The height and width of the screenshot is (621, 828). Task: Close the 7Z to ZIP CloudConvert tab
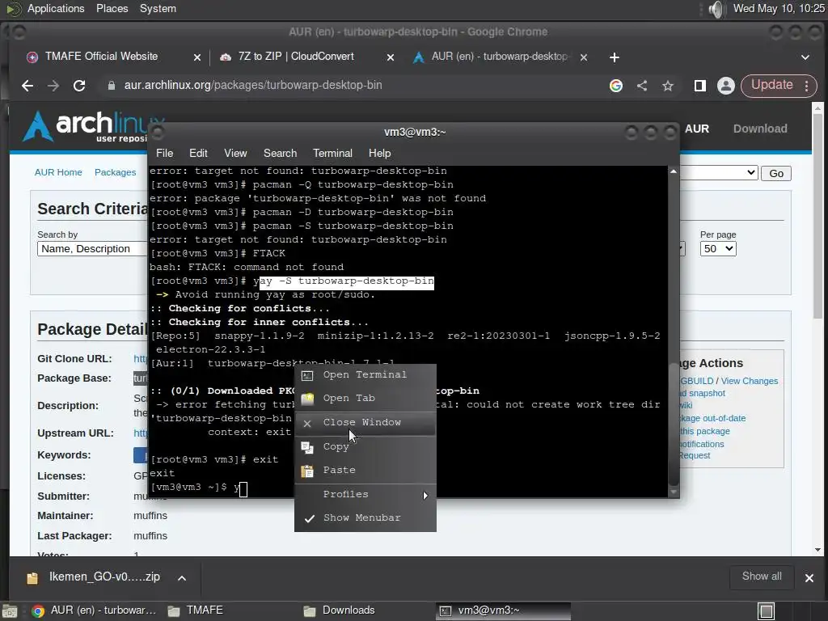[391, 57]
